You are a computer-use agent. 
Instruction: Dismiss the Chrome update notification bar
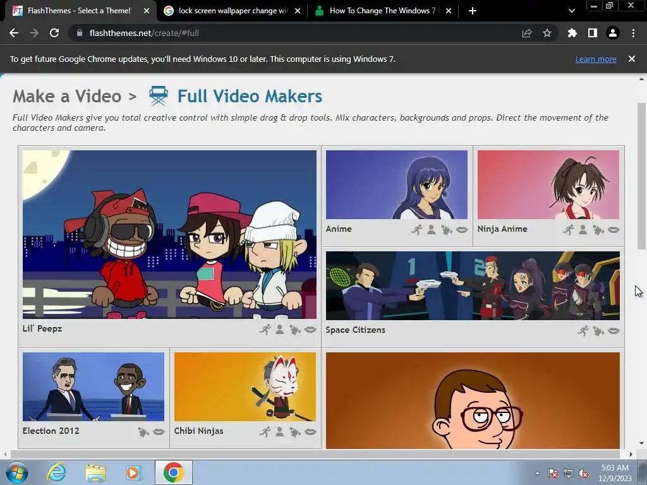tap(632, 59)
